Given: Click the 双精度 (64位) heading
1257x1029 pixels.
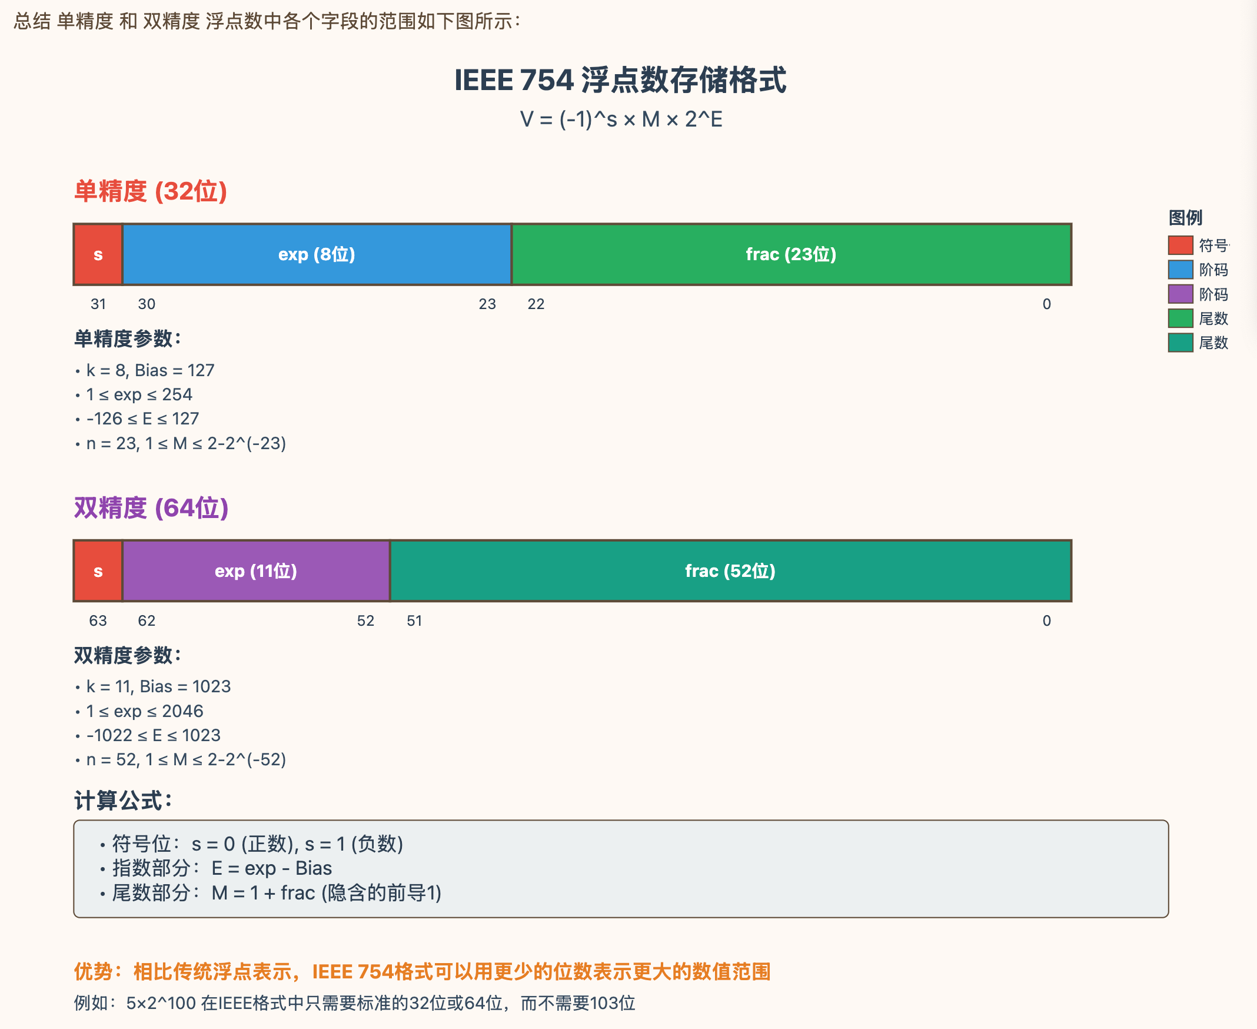Looking at the screenshot, I should (x=151, y=508).
